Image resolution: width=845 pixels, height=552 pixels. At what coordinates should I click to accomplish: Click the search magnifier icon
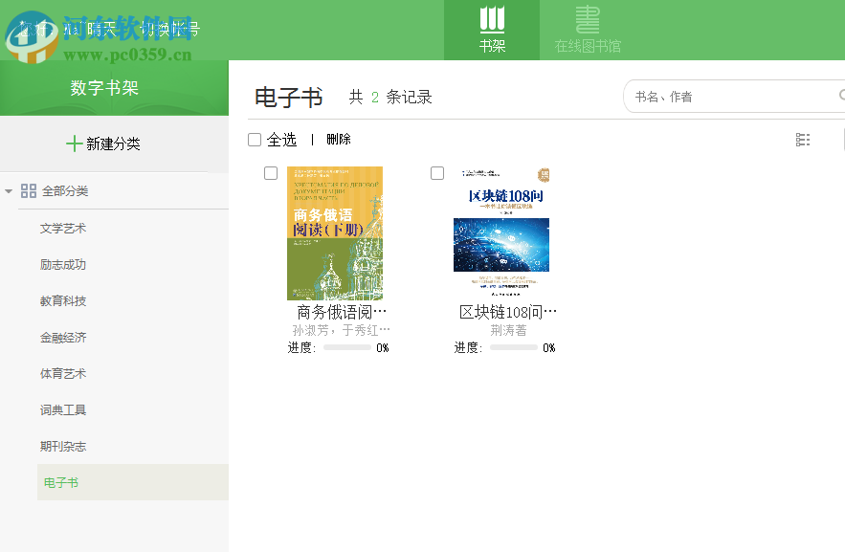point(840,96)
